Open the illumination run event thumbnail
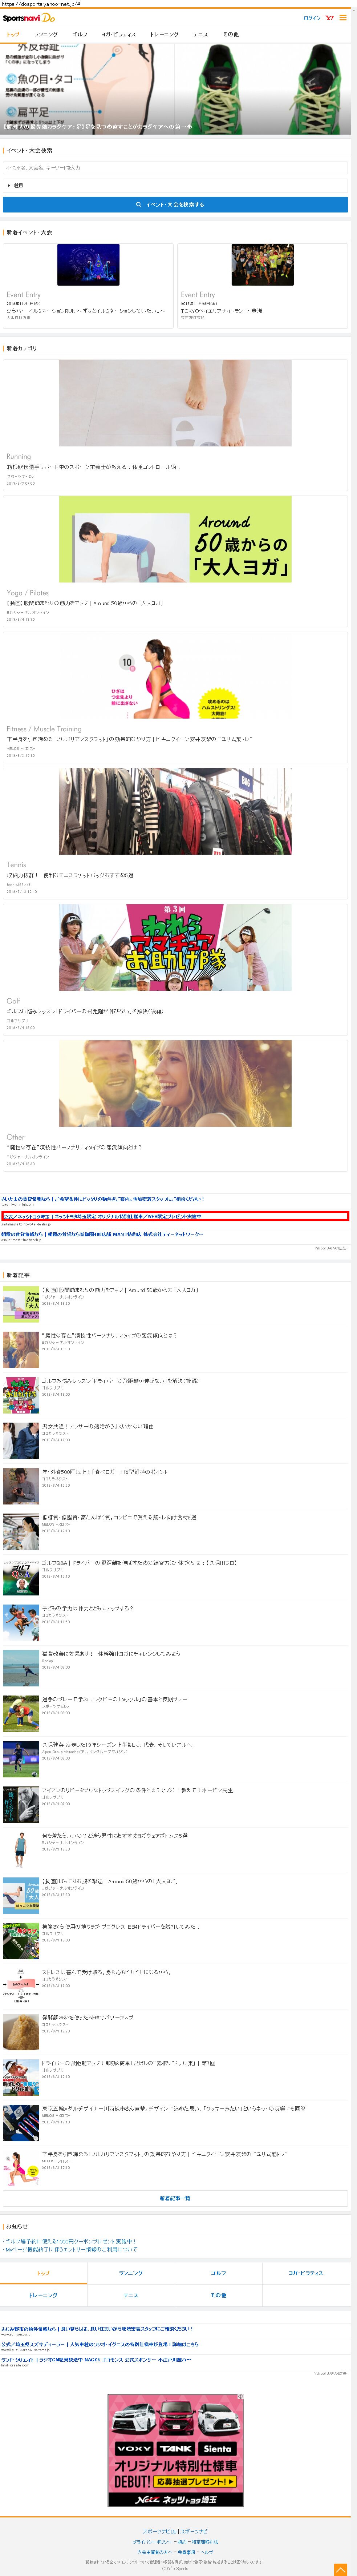The height and width of the screenshot is (2576, 357). click(88, 265)
